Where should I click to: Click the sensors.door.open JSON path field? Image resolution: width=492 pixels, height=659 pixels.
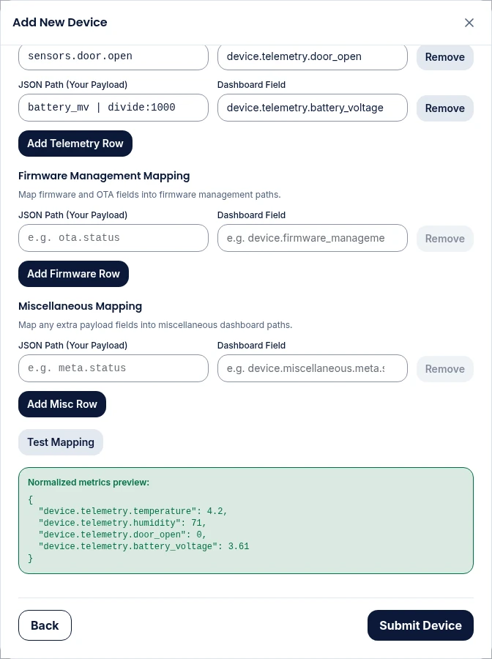click(x=113, y=56)
